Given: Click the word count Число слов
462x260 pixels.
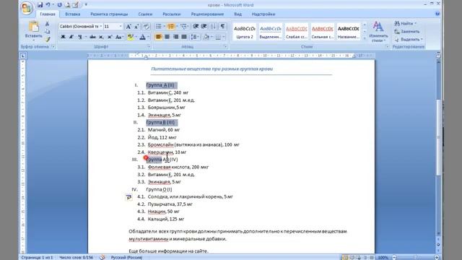Looking at the screenshot, I should [76, 257].
